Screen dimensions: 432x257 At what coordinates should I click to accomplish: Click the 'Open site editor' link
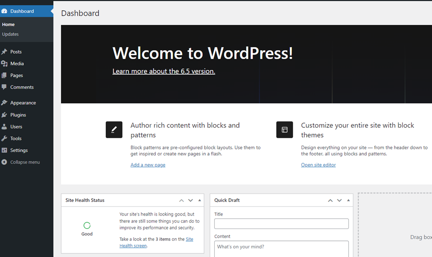tap(318, 165)
